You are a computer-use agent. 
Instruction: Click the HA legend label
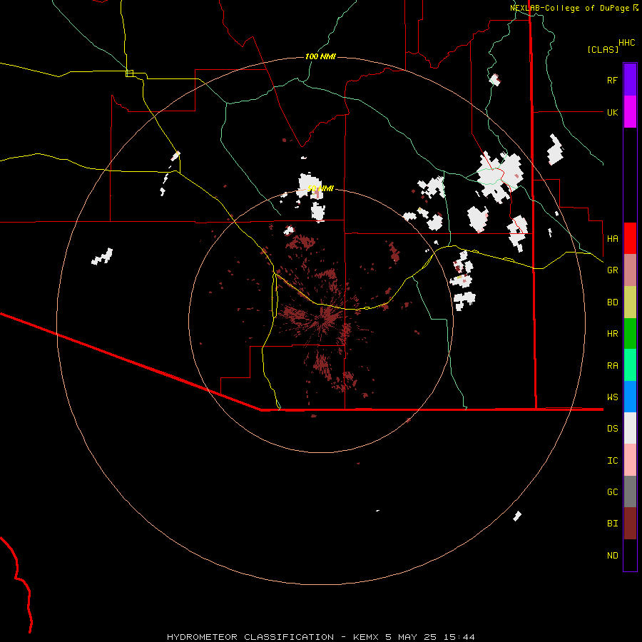click(612, 238)
